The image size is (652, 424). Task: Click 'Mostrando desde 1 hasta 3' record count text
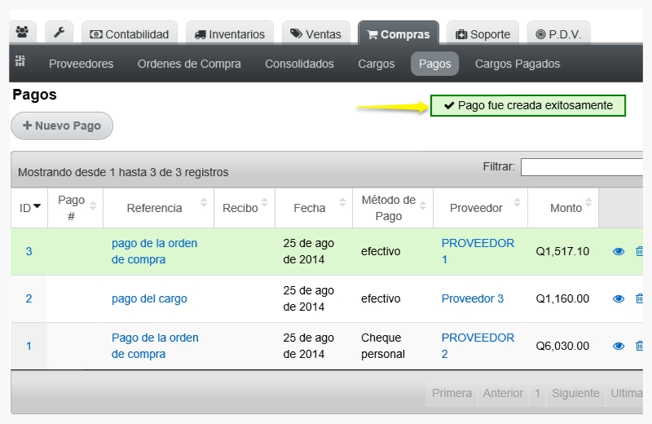(x=123, y=172)
